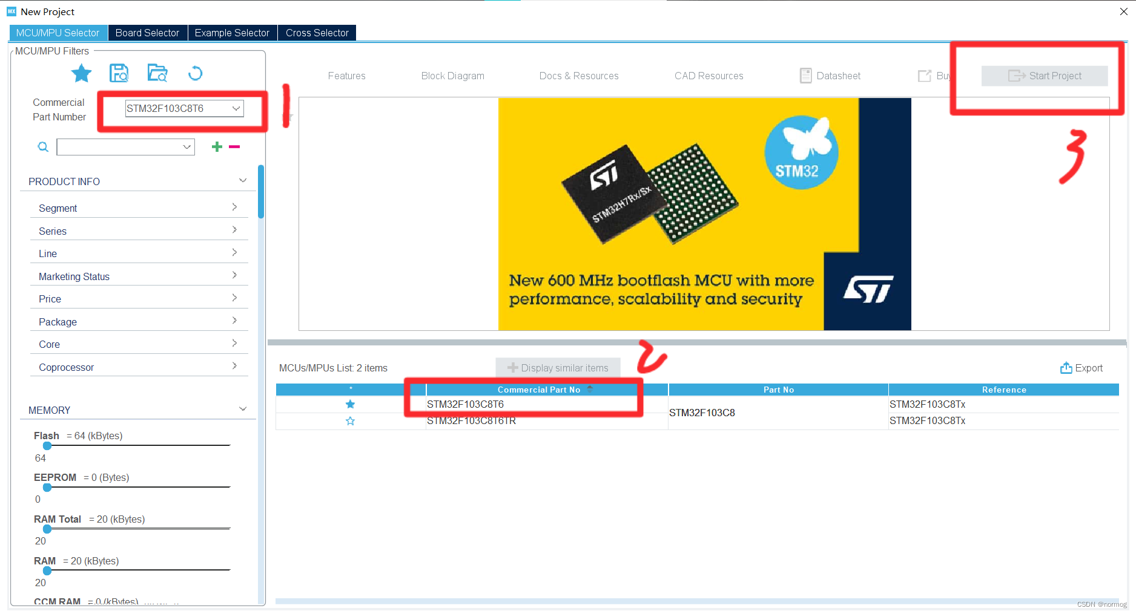Expand the Package filter

(234, 321)
